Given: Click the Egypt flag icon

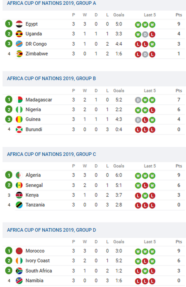Looking at the screenshot, I should (x=19, y=24).
